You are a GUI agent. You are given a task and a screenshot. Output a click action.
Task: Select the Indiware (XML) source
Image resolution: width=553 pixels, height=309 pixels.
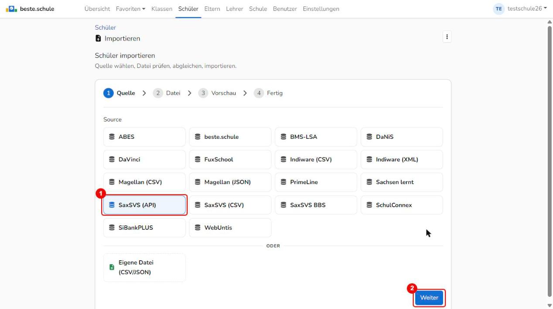pyautogui.click(x=402, y=159)
